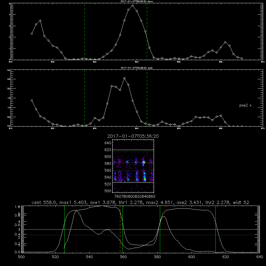This screenshot has width=266, height=266.
Task: Click the green dashed line near 842 in the dawn plot
Action: [x=147, y=32]
